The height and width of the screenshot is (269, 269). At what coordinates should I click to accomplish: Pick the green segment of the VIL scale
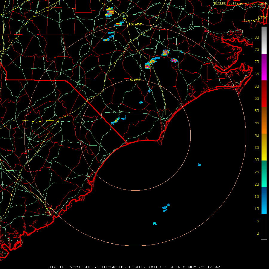[264, 174]
